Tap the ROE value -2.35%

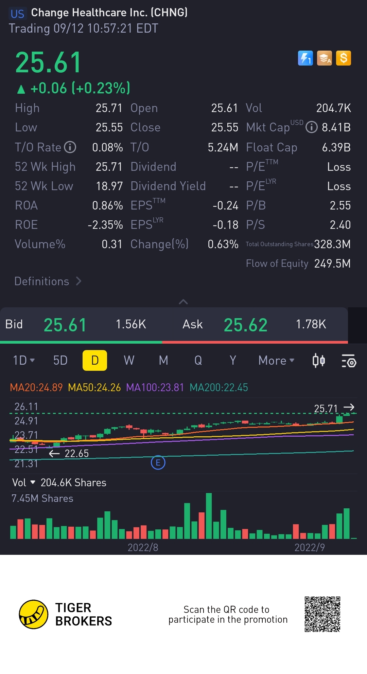coord(105,224)
